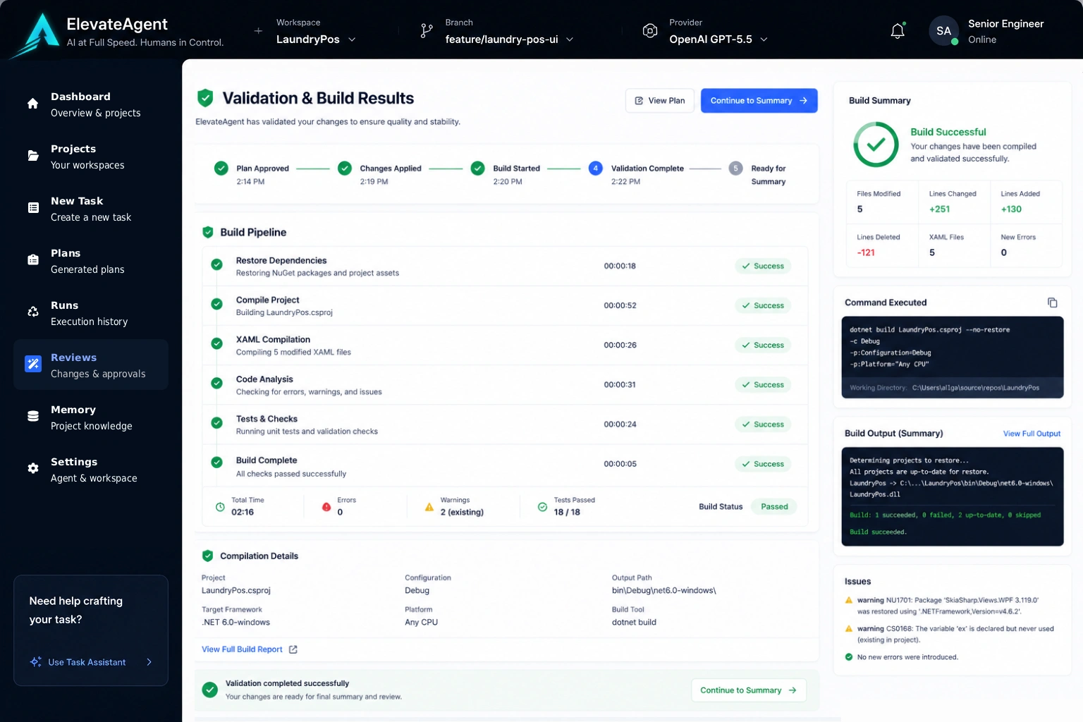Click the Compilation Details shield icon
The image size is (1083, 722).
pos(208,556)
